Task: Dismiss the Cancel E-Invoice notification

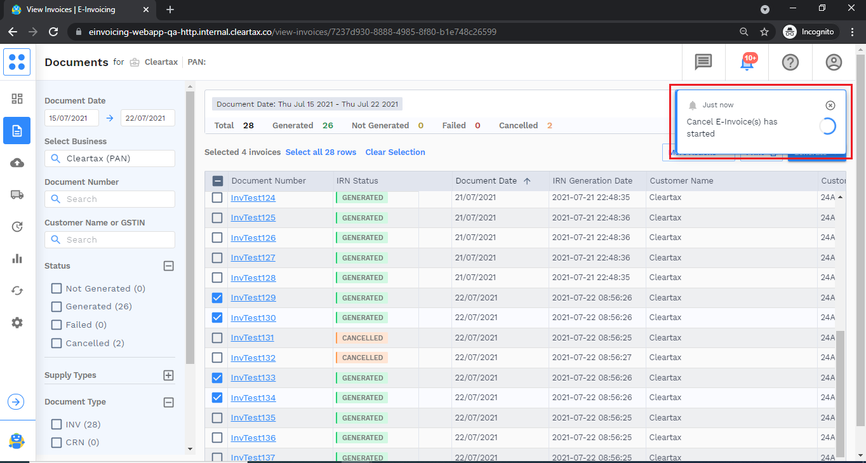Action: pyautogui.click(x=830, y=105)
